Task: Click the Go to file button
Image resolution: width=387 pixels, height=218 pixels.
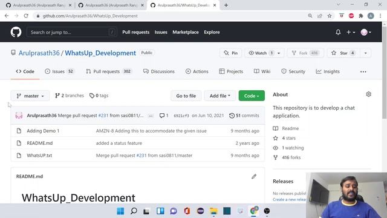Action: coord(186,96)
